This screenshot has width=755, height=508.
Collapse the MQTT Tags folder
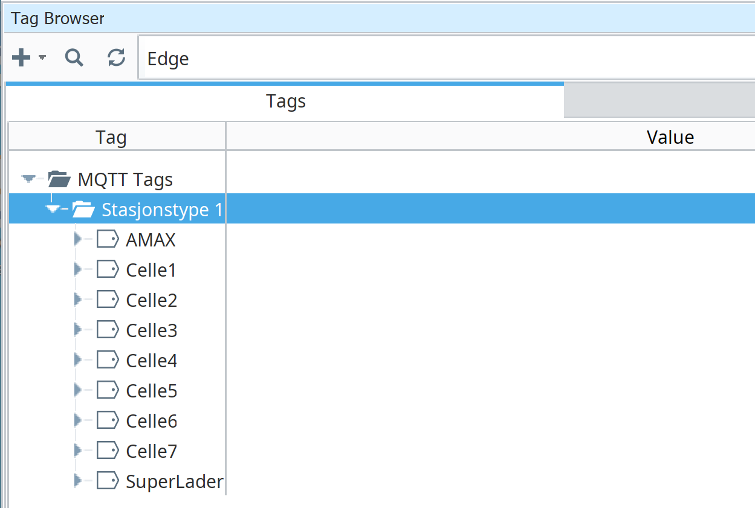pyautogui.click(x=28, y=179)
